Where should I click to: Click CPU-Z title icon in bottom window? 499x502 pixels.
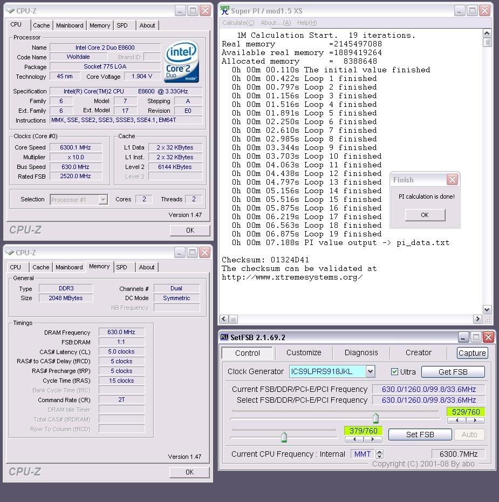(x=10, y=252)
